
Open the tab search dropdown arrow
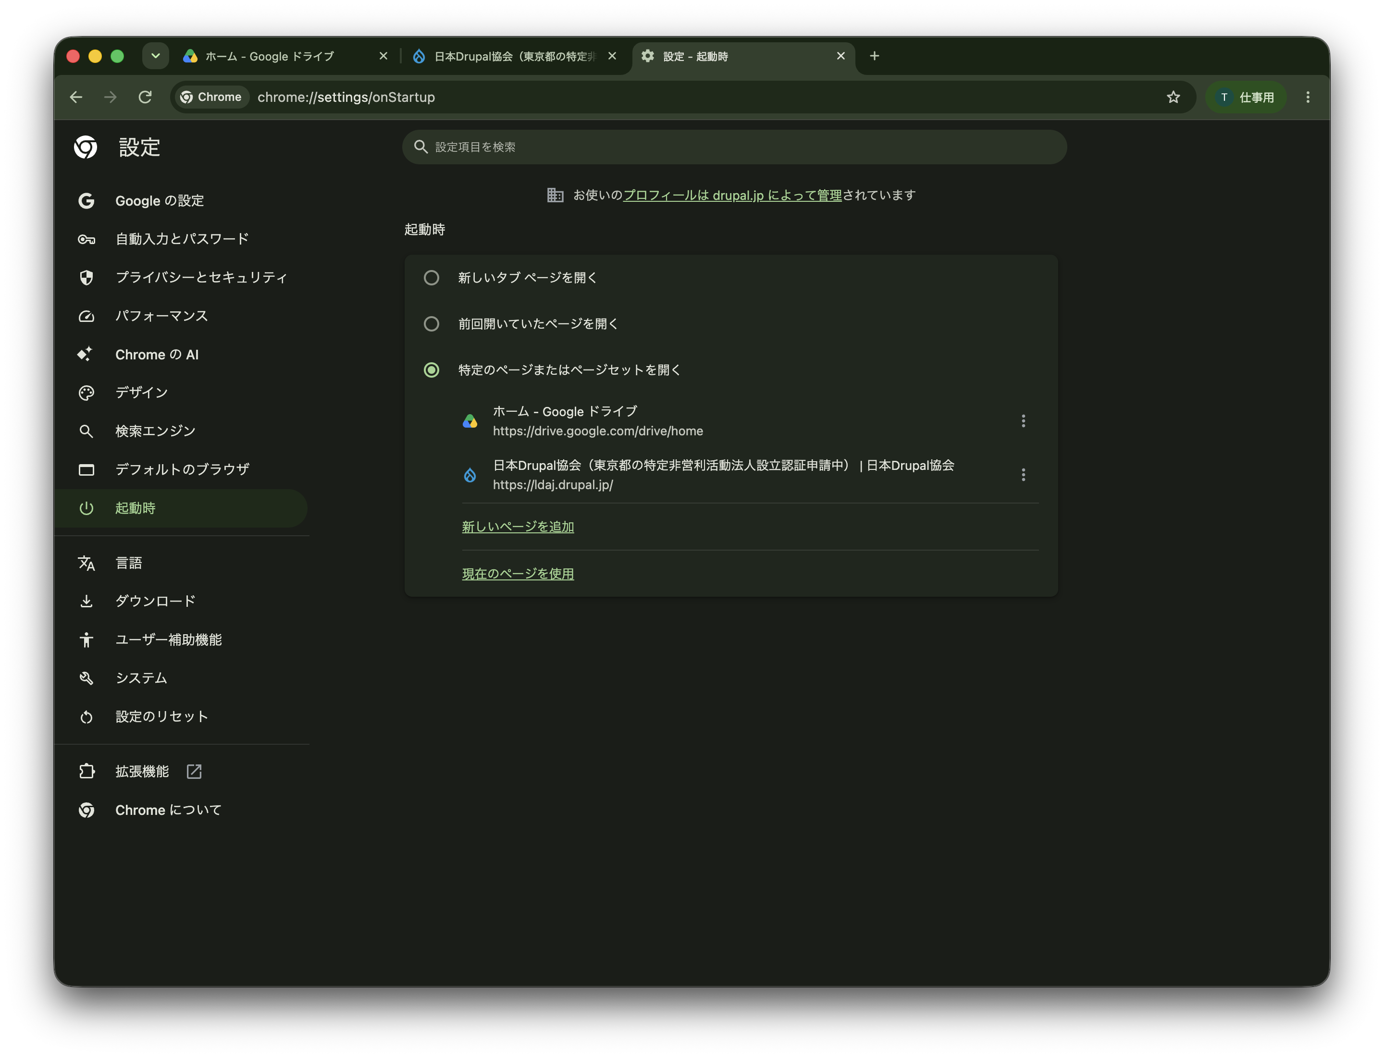click(156, 56)
